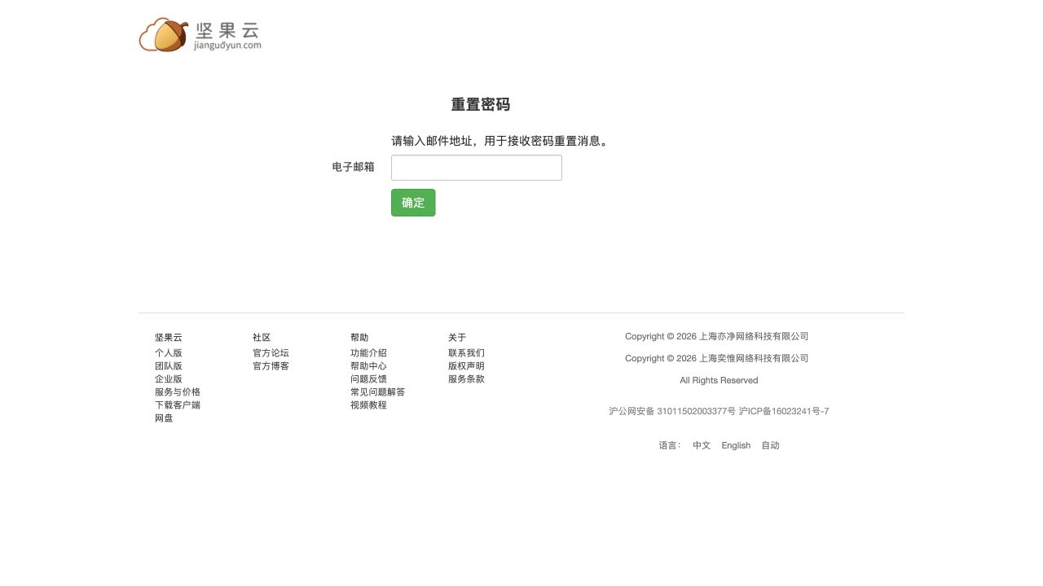Open 版权声明 link
Image resolution: width=1043 pixels, height=586 pixels.
[x=466, y=366]
